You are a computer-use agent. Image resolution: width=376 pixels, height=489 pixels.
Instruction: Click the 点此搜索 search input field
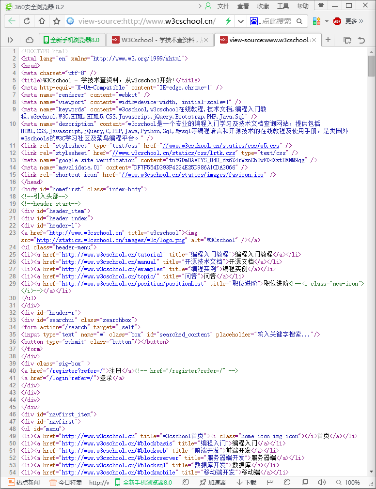click(x=277, y=21)
